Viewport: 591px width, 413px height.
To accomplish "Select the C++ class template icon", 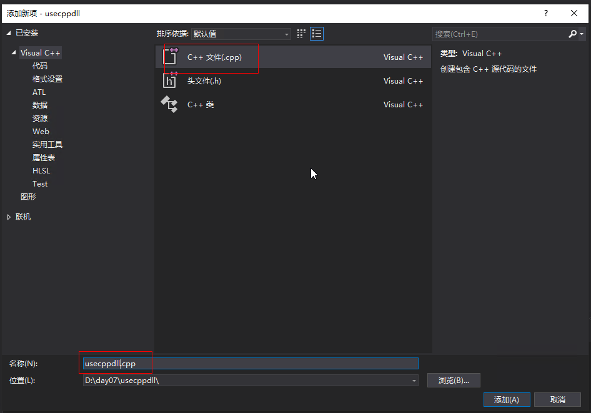I will click(x=169, y=104).
